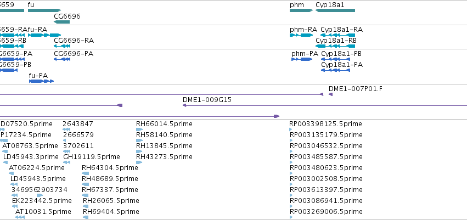Select the AT06224.5prime EST glyph
This screenshot has height=220, width=467.
[x=12, y=173]
